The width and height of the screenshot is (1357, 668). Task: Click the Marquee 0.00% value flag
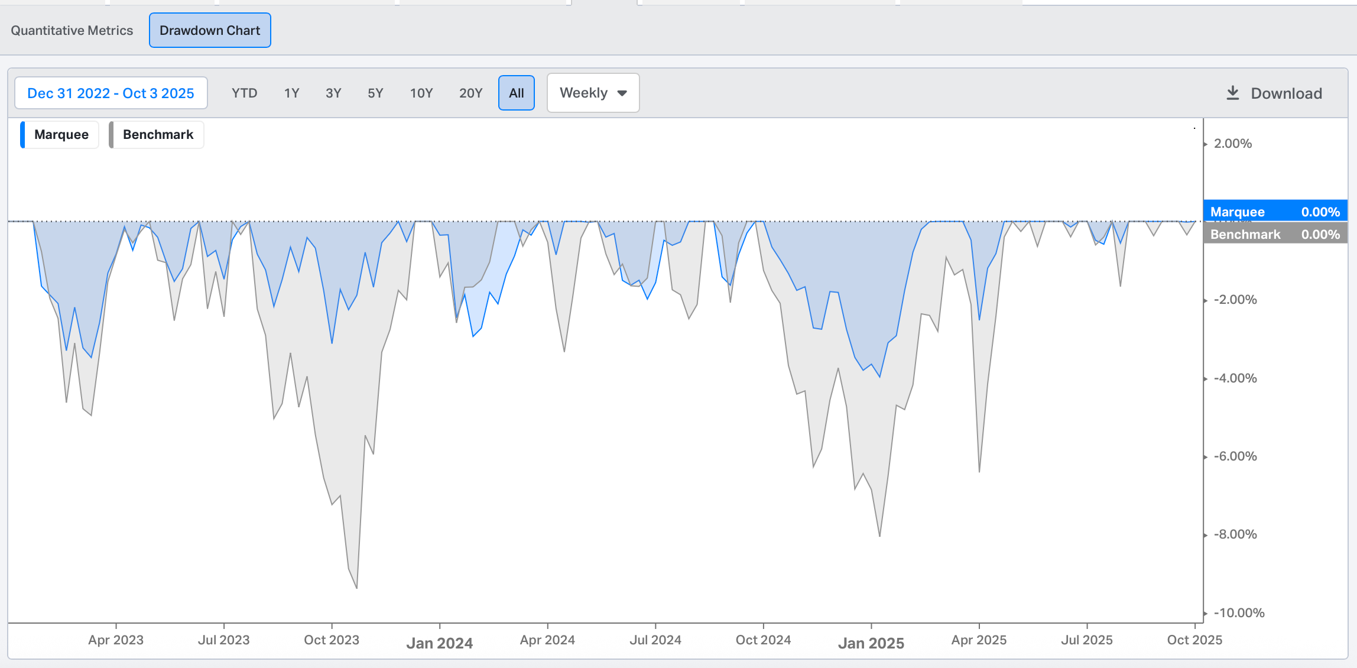coord(1275,211)
